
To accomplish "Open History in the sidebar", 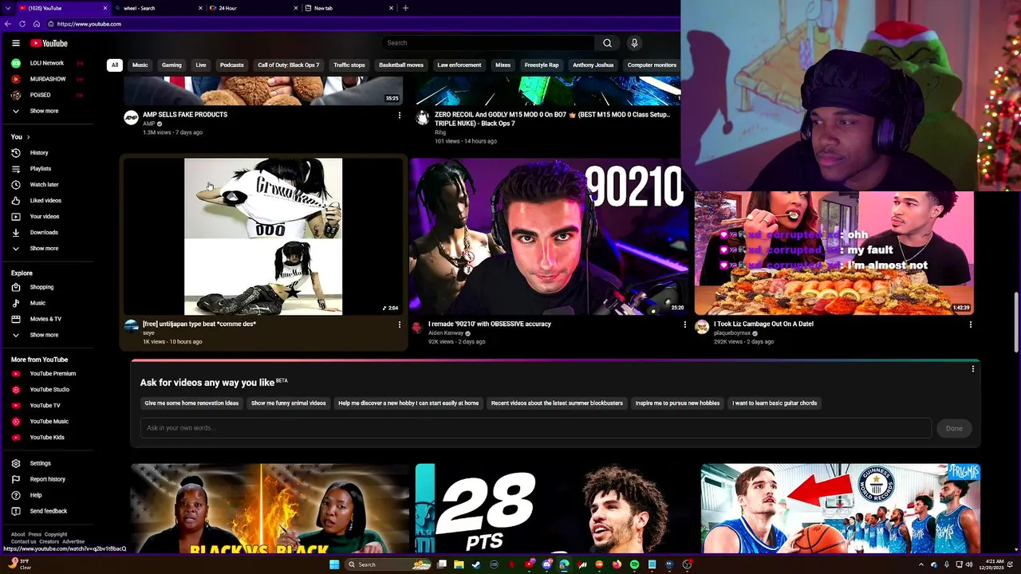I will pyautogui.click(x=39, y=152).
